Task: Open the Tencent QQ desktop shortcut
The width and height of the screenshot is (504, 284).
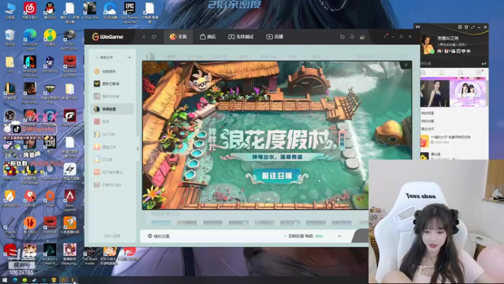Action: point(50,11)
